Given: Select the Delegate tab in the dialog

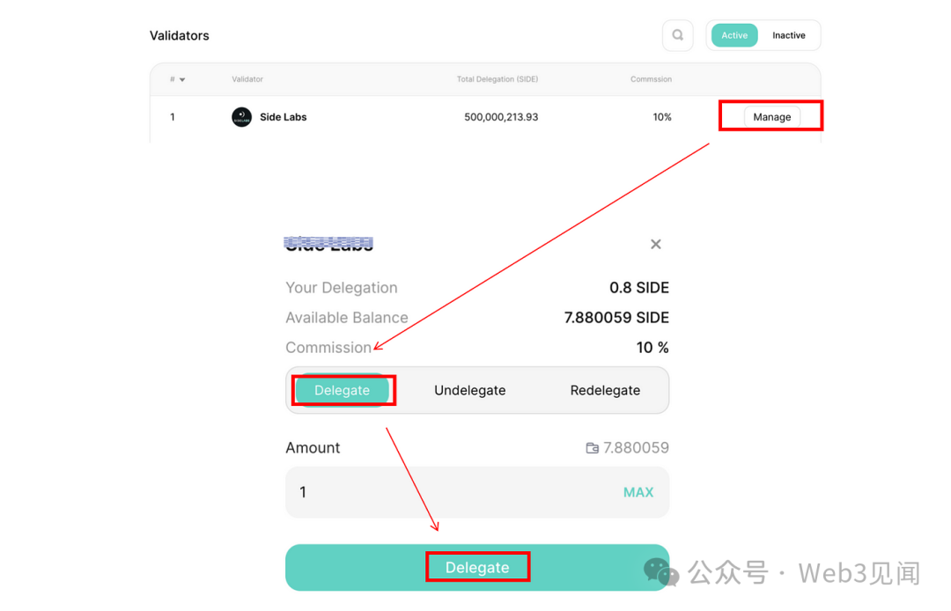Looking at the screenshot, I should tap(342, 390).
